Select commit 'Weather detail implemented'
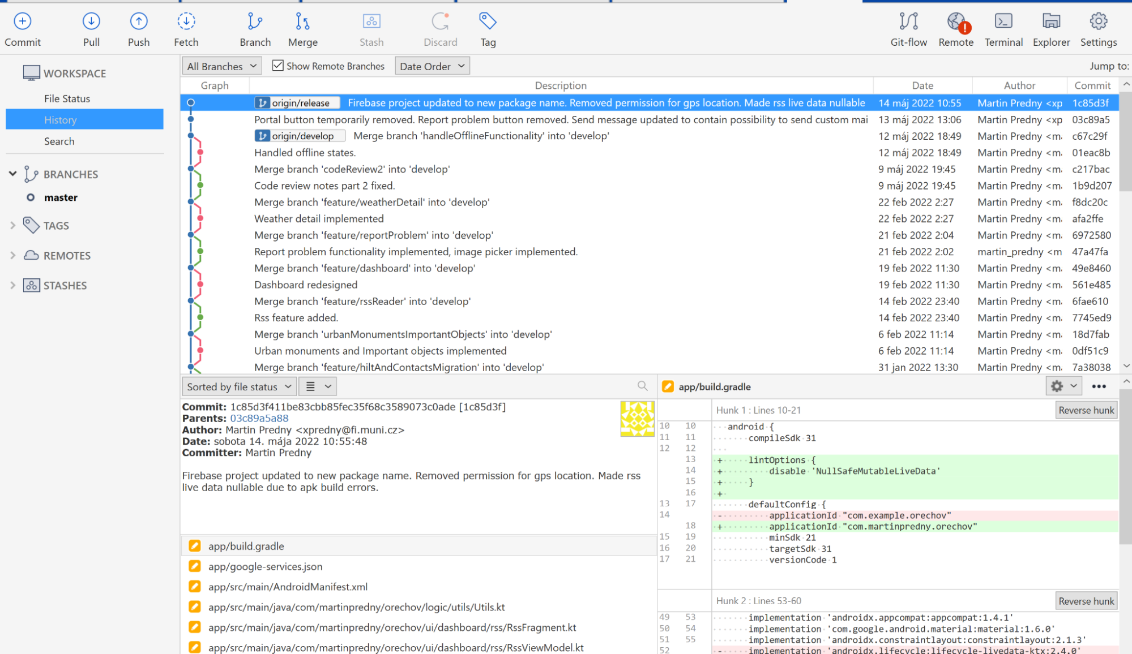This screenshot has width=1132, height=654. click(x=650, y=218)
